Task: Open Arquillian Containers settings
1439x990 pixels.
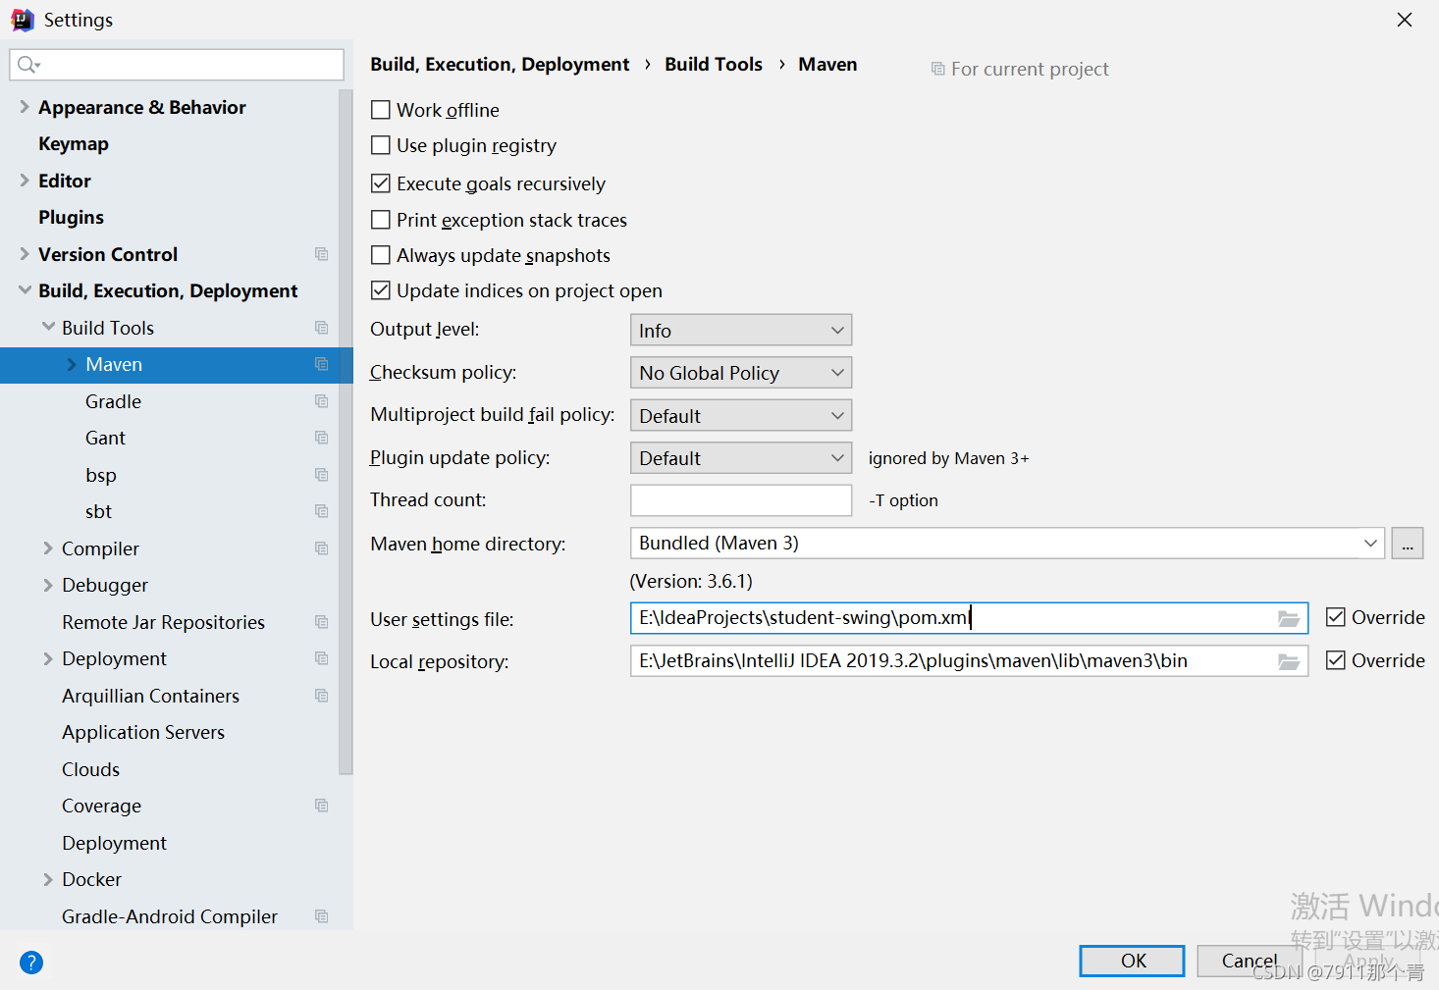Action: pos(150,696)
